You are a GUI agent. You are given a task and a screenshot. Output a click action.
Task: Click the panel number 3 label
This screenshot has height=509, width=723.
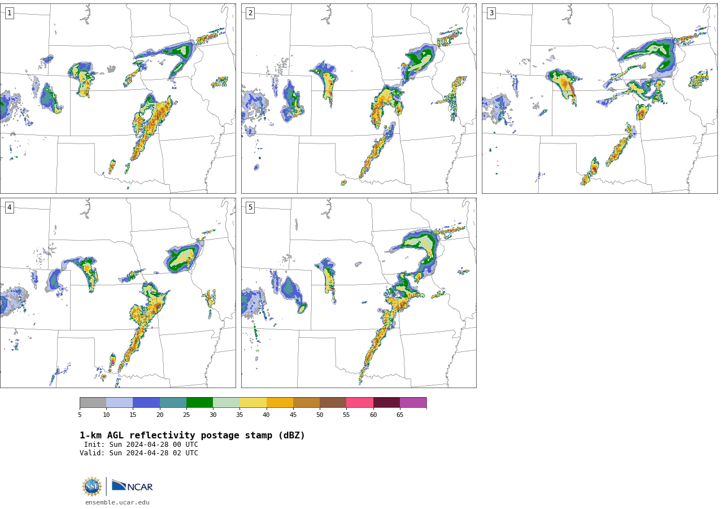491,13
